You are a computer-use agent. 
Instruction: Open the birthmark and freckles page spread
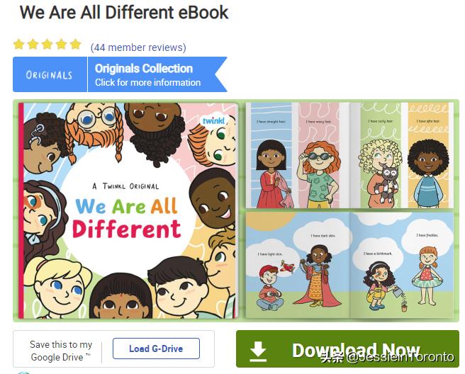coord(402,265)
